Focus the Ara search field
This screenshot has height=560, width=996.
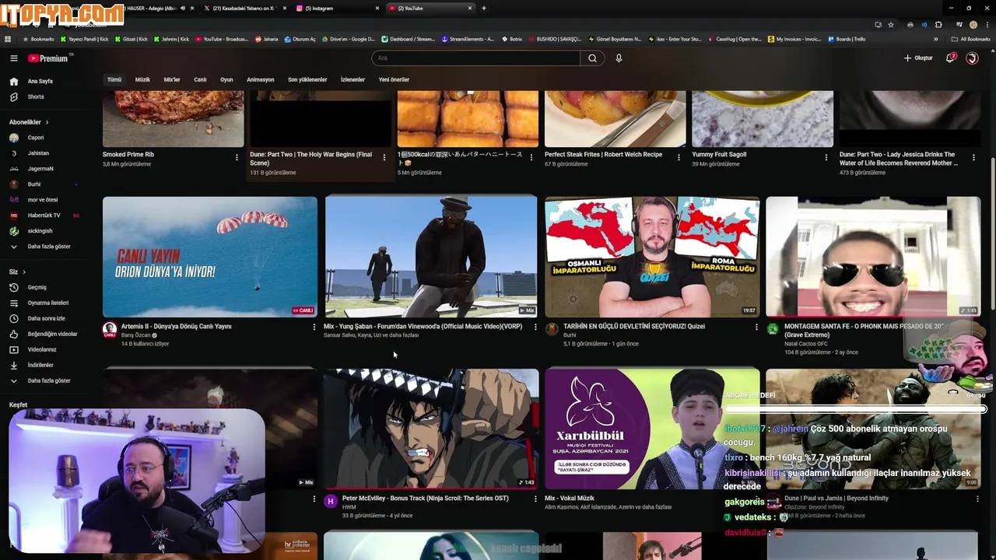pyautogui.click(x=475, y=58)
